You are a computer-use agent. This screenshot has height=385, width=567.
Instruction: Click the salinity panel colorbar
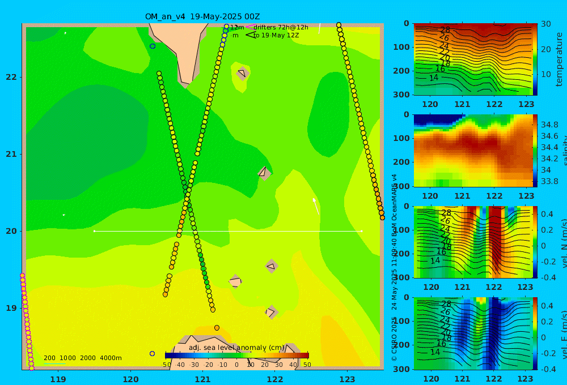point(535,151)
